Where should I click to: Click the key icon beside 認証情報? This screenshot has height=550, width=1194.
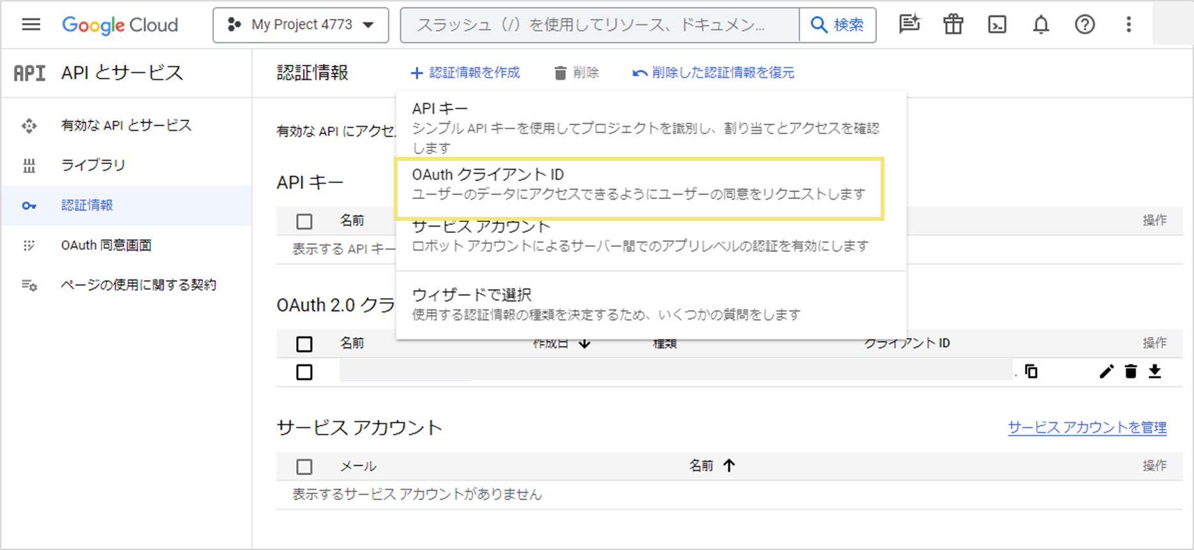click(29, 205)
